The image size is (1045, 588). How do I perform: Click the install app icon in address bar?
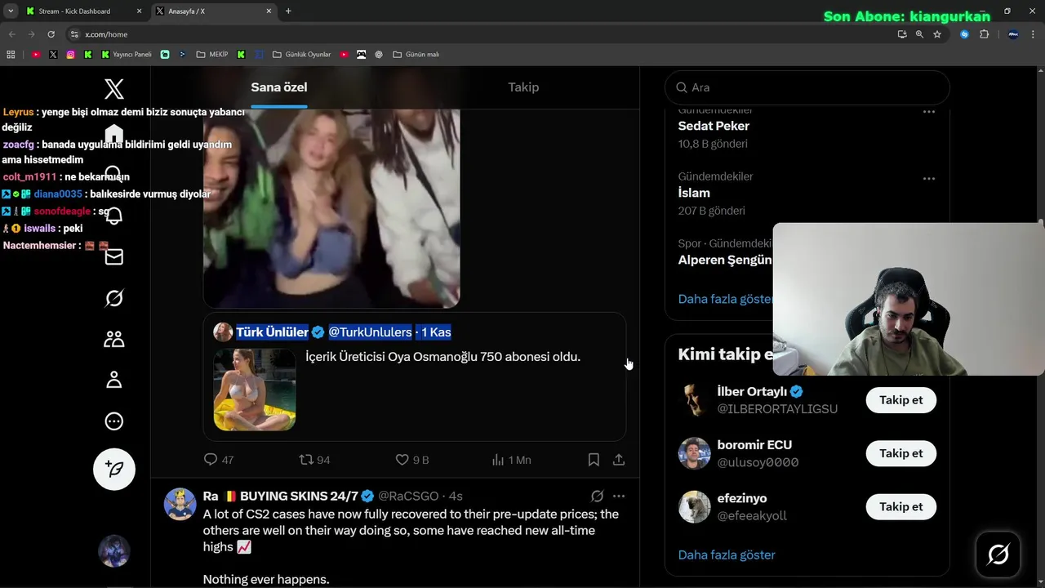901,34
